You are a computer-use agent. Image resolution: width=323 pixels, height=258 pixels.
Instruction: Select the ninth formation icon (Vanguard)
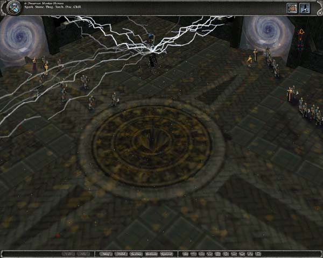tap(250, 254)
